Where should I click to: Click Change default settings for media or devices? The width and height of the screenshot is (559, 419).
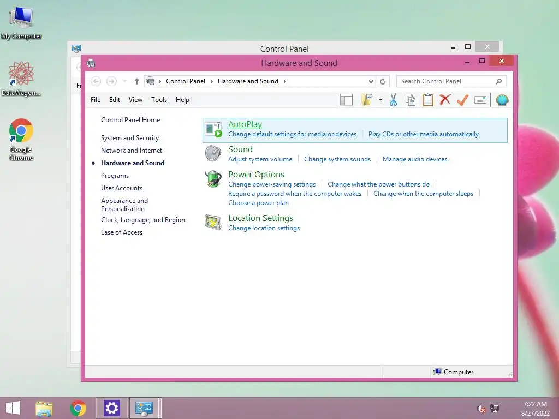pos(293,134)
